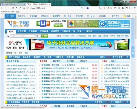Toggle the sidebar panel icon at far left

point(2,8)
